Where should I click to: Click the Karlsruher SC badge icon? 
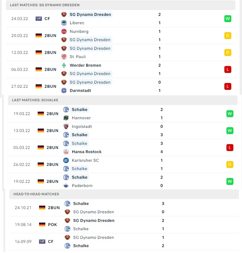pyautogui.click(x=66, y=160)
